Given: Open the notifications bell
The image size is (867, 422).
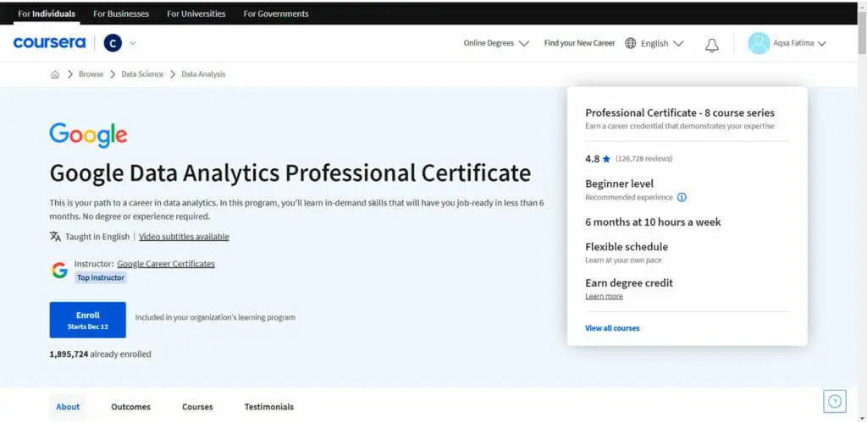Looking at the screenshot, I should [712, 45].
